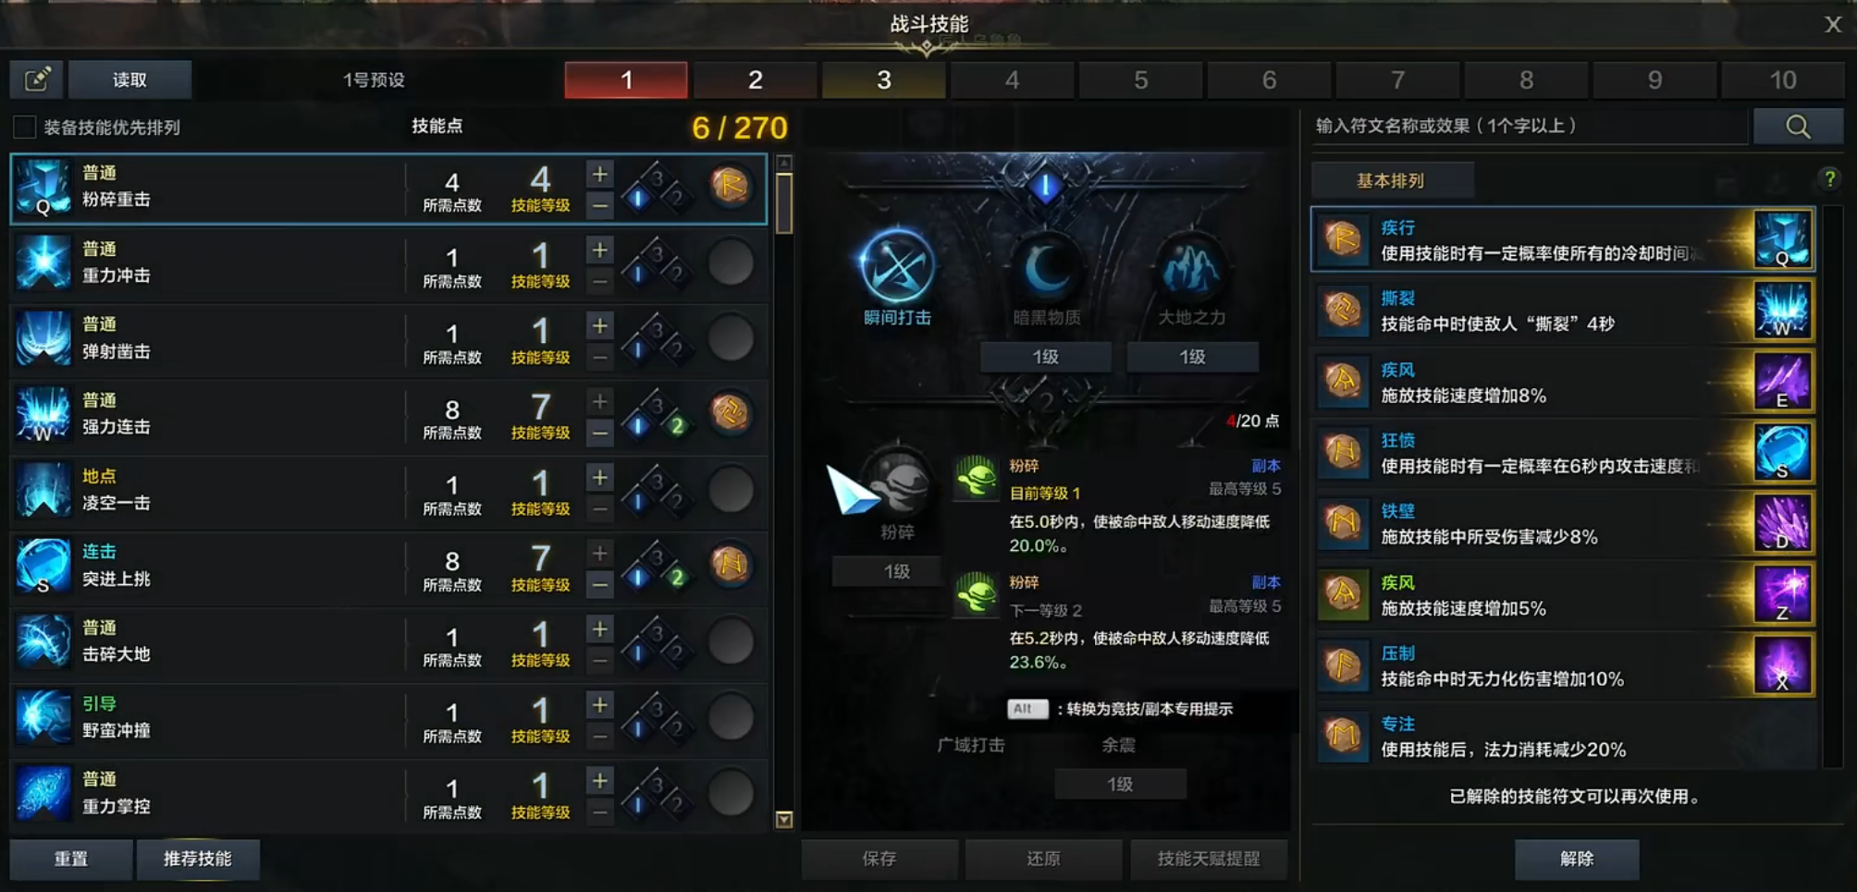Toggle 装备技能优先排列 checkbox
The height and width of the screenshot is (892, 1857).
tap(25, 127)
